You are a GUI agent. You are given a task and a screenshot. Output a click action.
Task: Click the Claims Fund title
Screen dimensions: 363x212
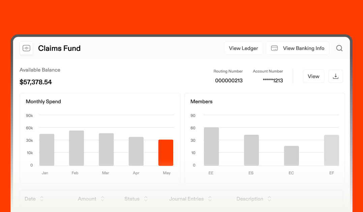click(x=59, y=48)
